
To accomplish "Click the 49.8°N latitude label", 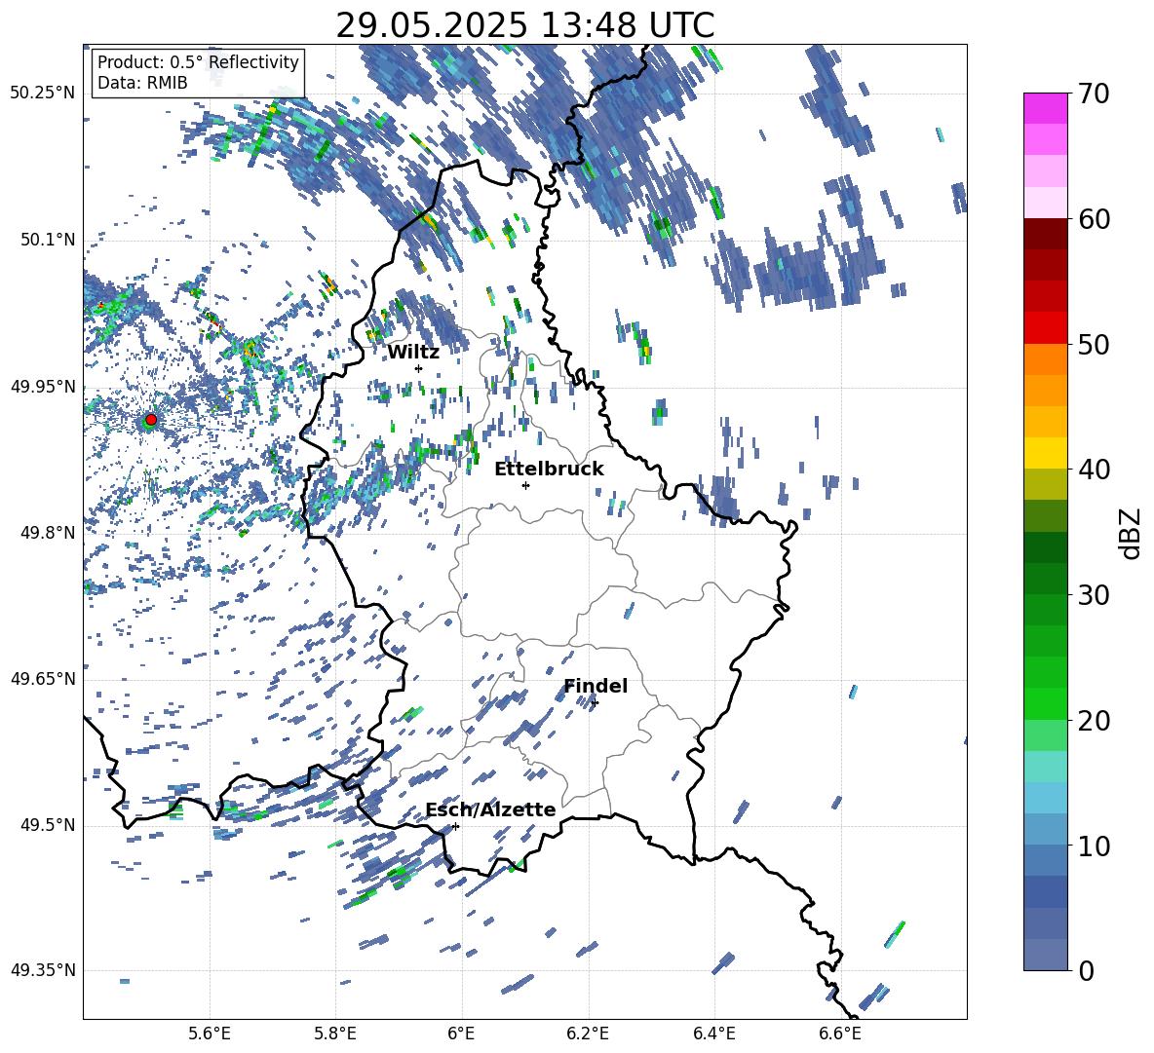I will tap(48, 532).
